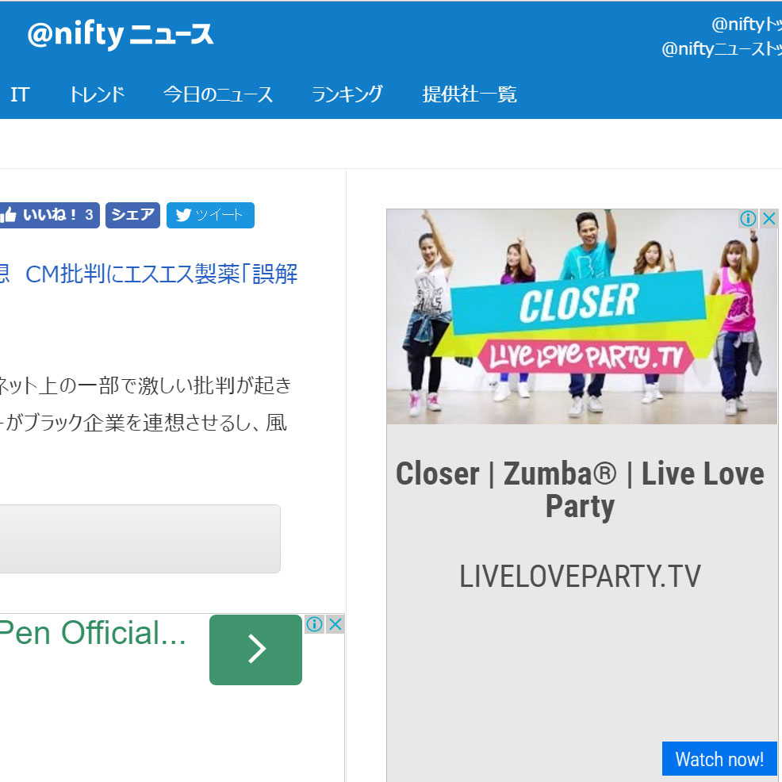The image size is (782, 782).
Task: Open the 提供社一覧 page
Action: (x=470, y=94)
